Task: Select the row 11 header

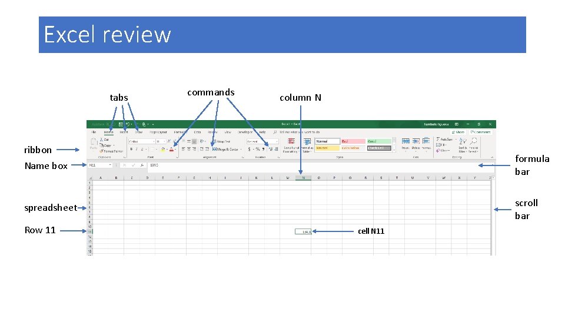Action: point(89,231)
